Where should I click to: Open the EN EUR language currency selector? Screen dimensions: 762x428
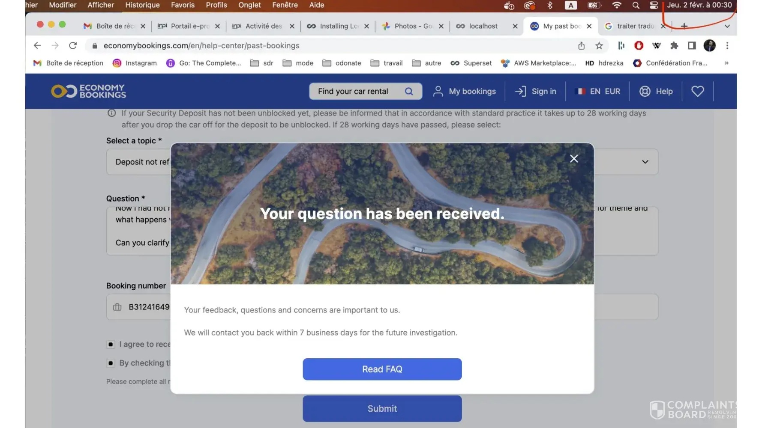pyautogui.click(x=597, y=91)
